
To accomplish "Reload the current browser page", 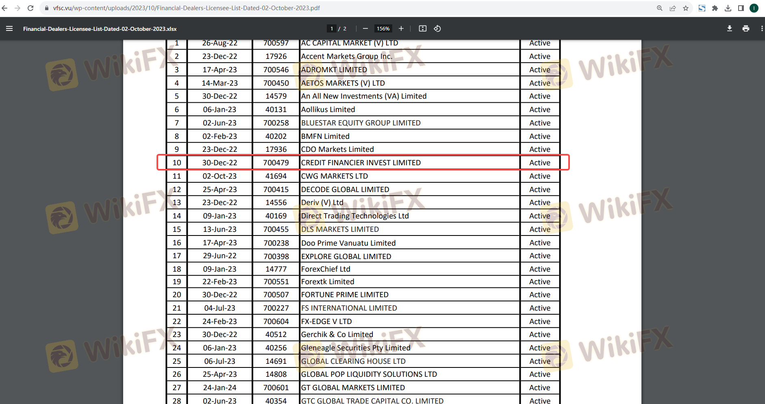I will click(x=30, y=8).
